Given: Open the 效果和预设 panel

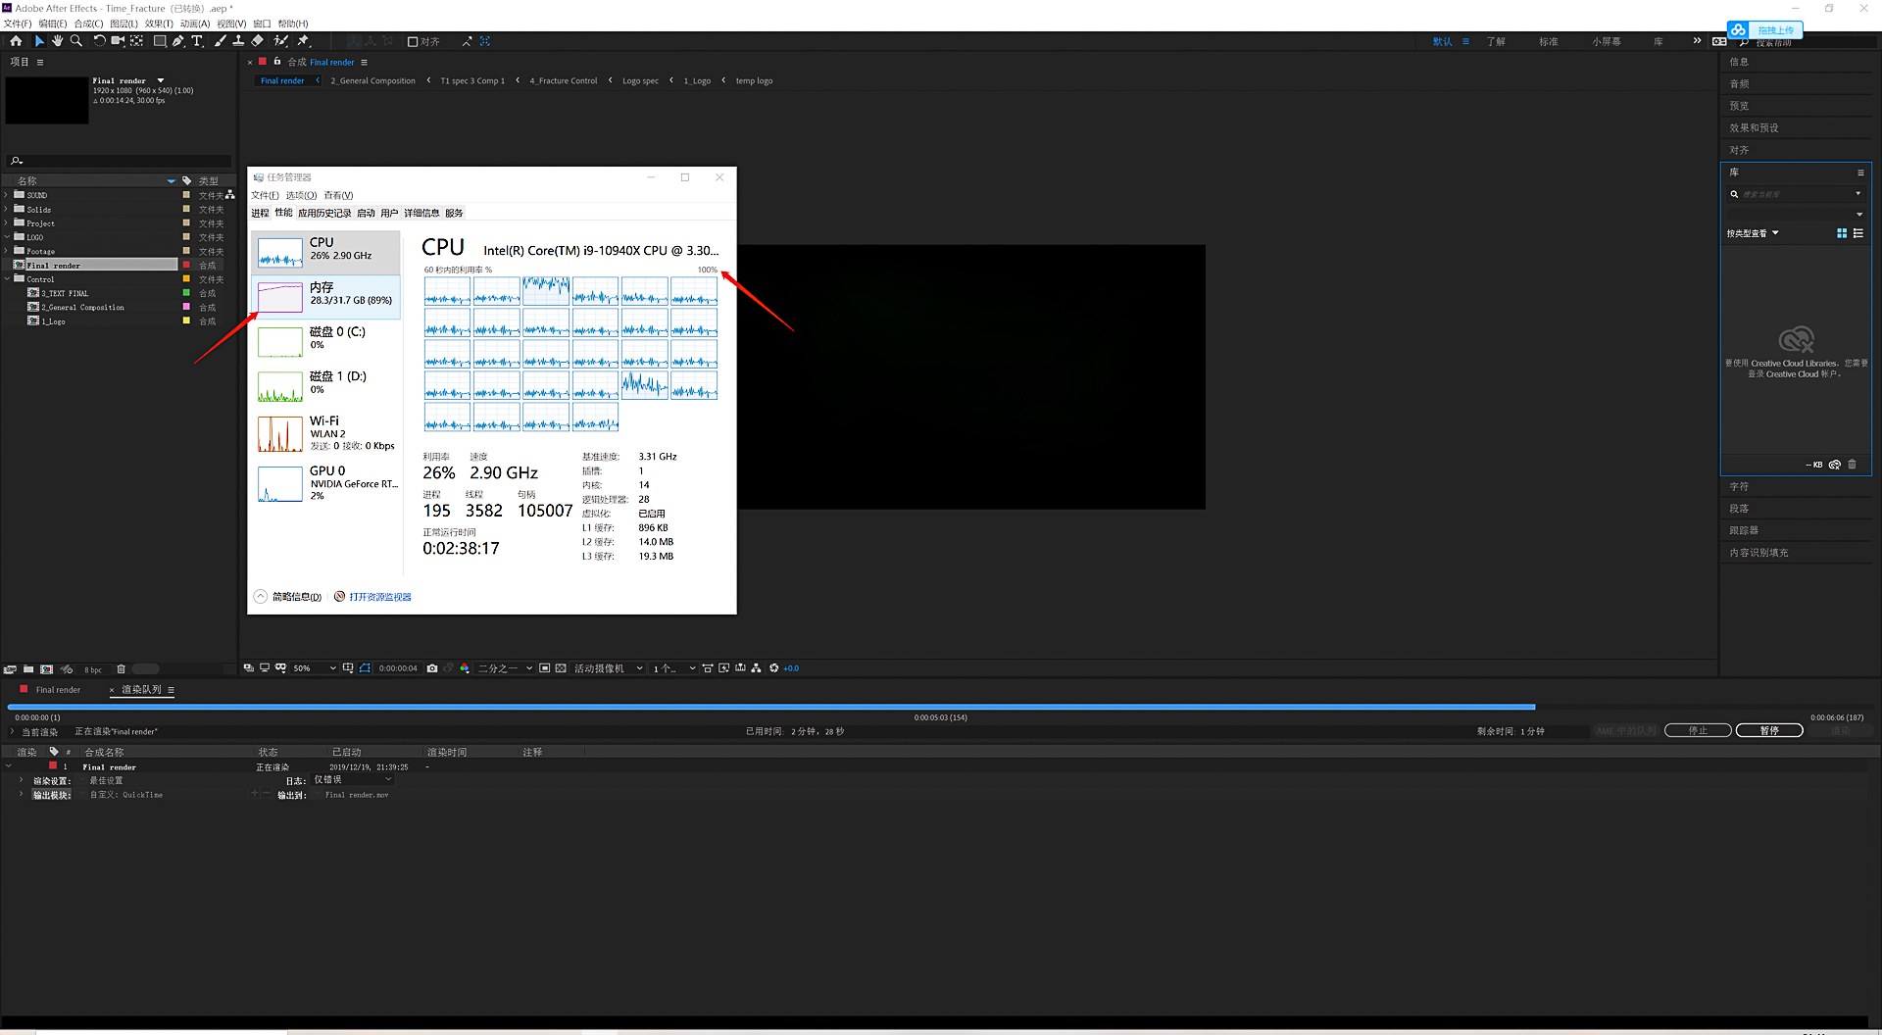Looking at the screenshot, I should coord(1754,127).
